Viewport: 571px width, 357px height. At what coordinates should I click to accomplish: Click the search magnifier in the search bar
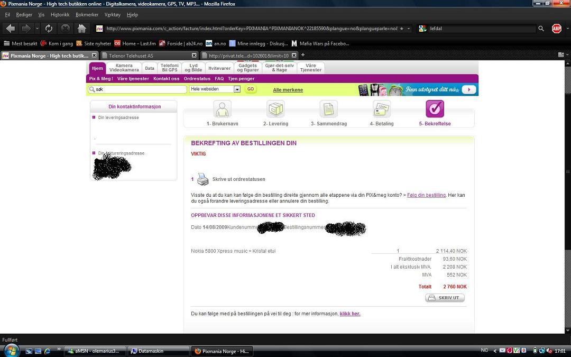[x=541, y=29]
